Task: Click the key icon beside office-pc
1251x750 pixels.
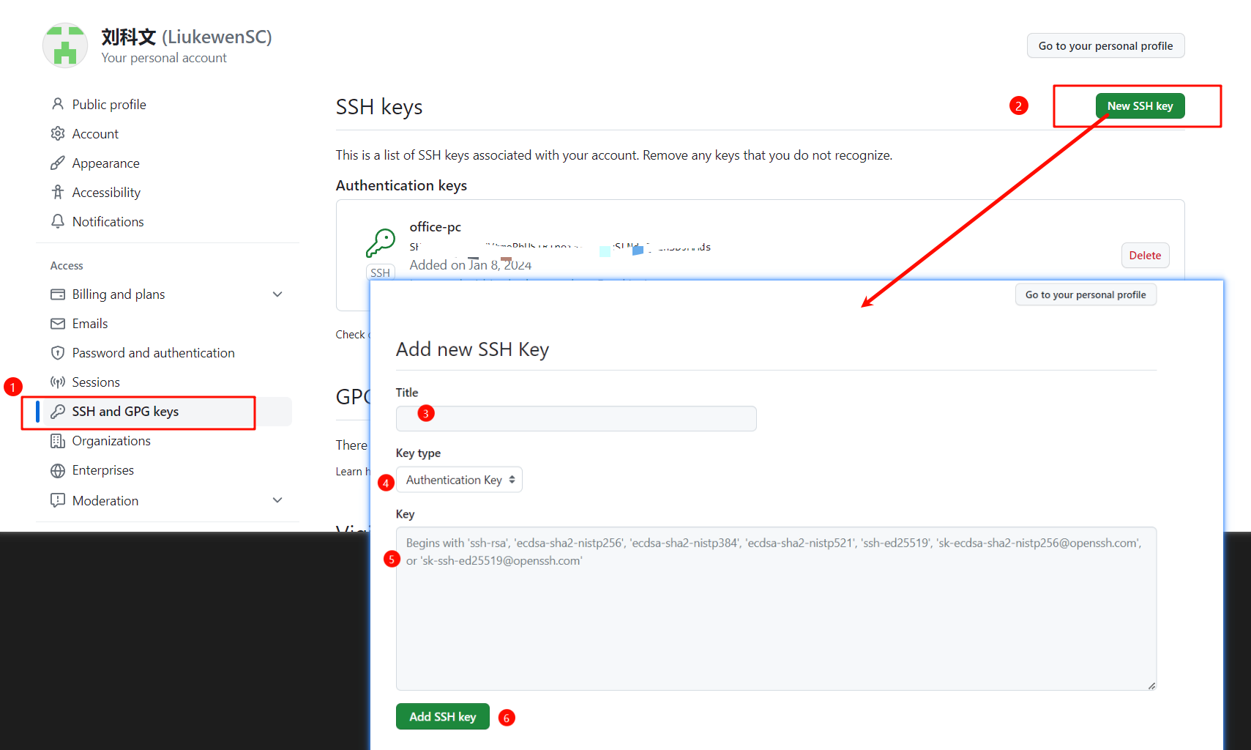Action: click(x=381, y=243)
